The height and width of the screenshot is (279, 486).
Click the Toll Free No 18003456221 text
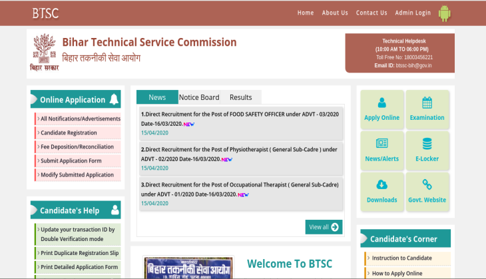[404, 57]
